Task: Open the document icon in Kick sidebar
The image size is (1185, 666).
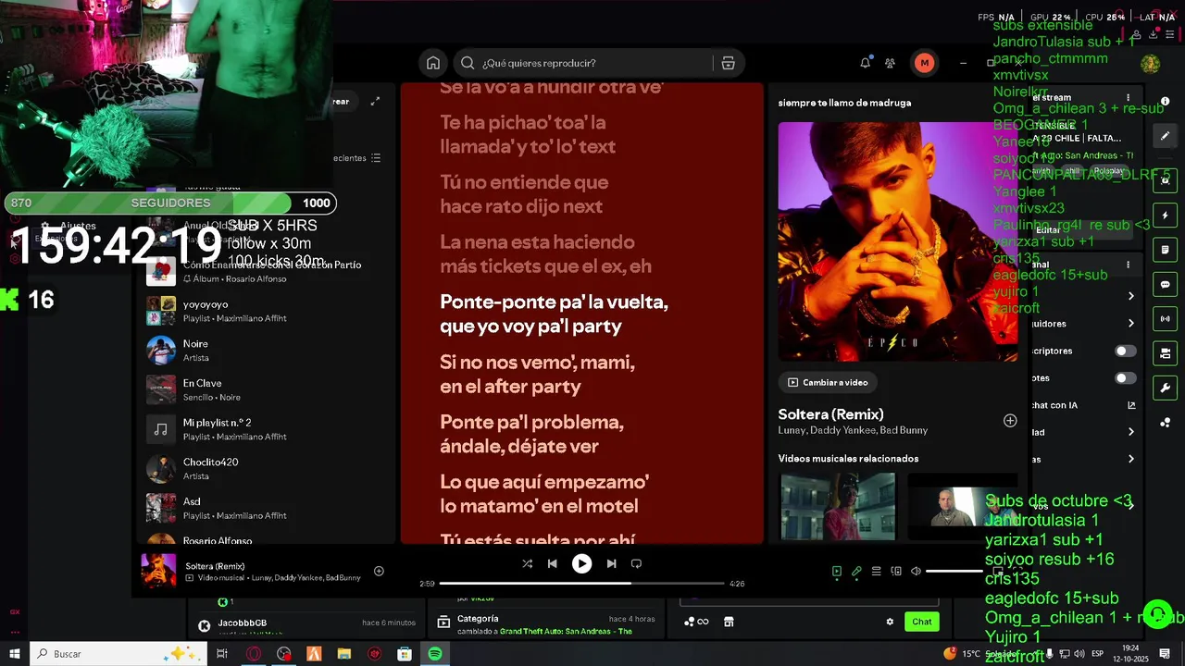Action: point(1166,250)
